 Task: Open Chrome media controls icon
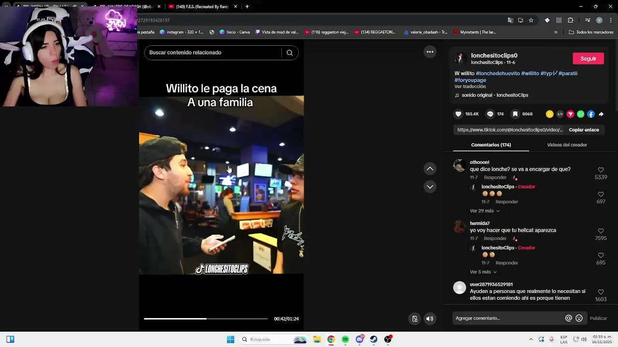588,20
